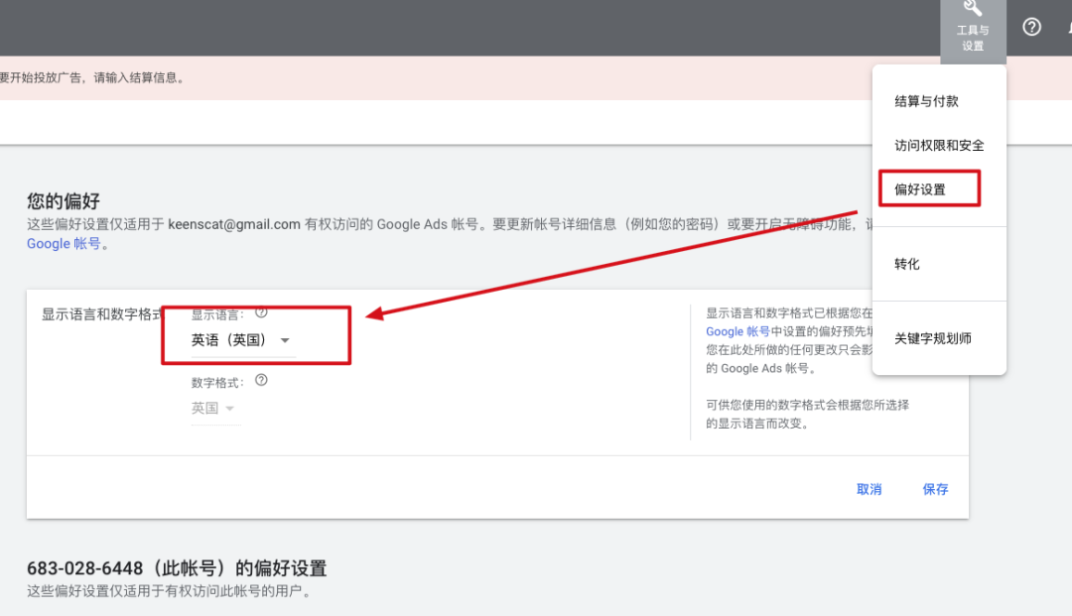Click the help icon beside 显示语言 label

tap(261, 311)
